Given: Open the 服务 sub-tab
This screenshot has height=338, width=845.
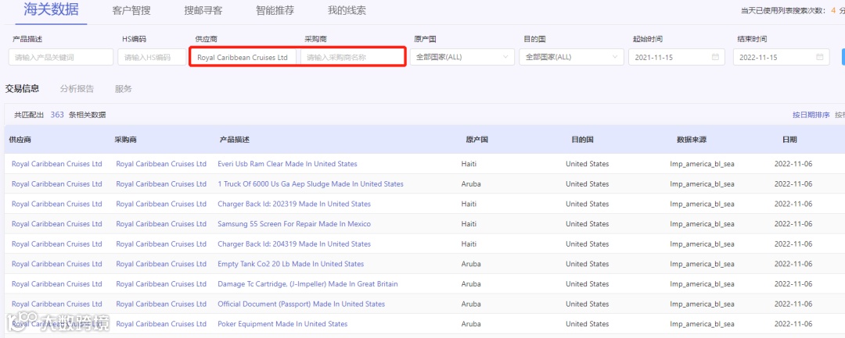Looking at the screenshot, I should click(x=123, y=89).
